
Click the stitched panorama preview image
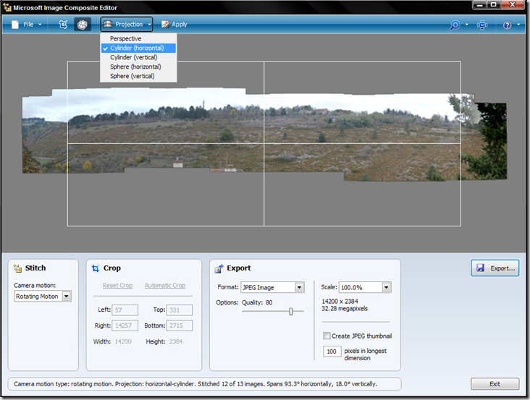point(264,135)
